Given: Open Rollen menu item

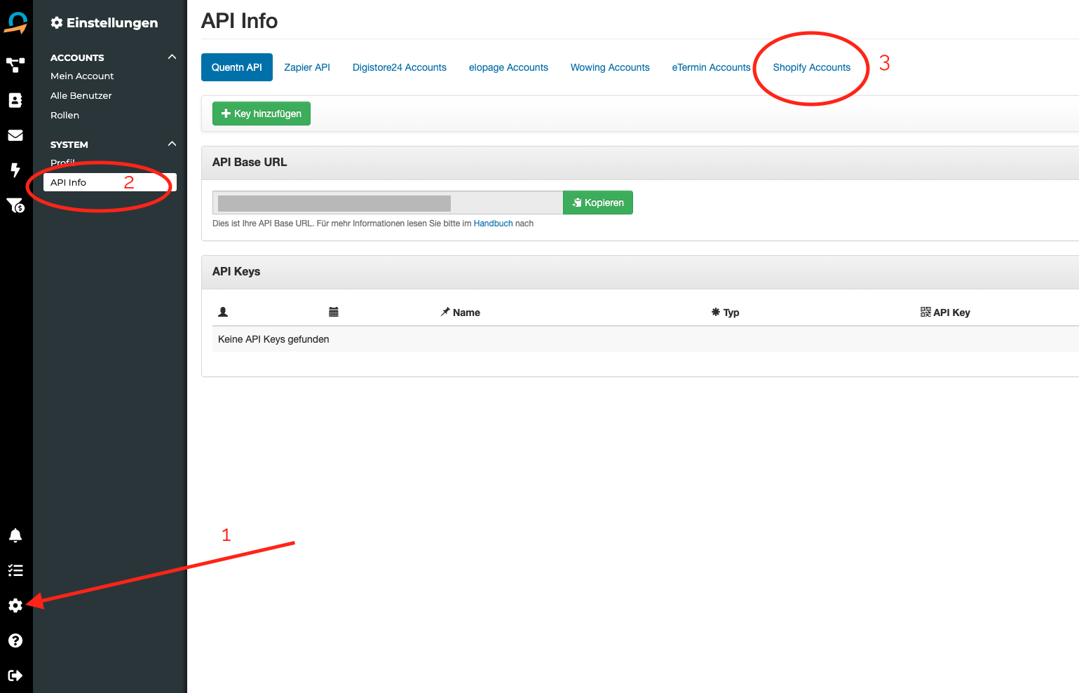Looking at the screenshot, I should point(65,115).
